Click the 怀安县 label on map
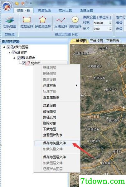Viewport: 126px width, 187px height. (x=94, y=117)
